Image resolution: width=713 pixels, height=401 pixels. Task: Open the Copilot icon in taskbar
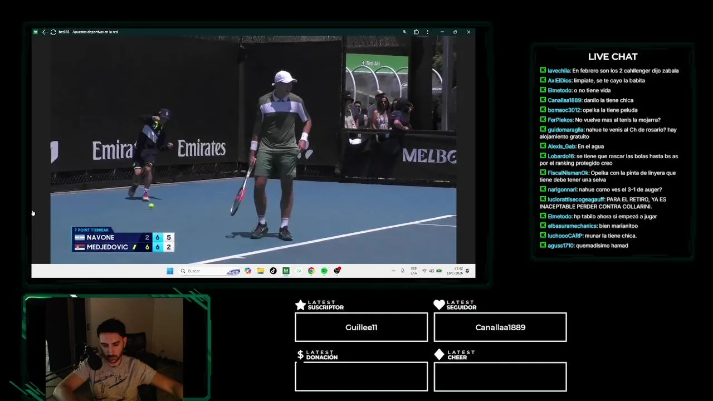(248, 271)
